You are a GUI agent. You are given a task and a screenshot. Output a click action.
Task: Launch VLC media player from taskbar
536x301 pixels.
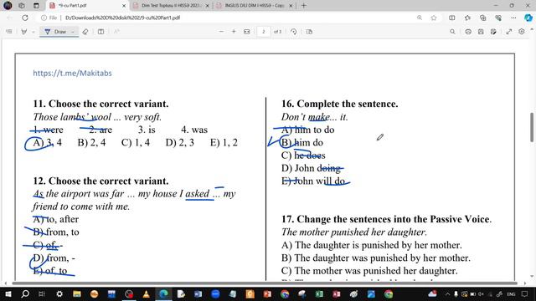[x=146, y=293]
